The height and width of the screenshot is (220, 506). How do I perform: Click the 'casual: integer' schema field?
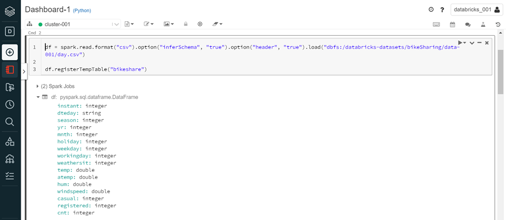(x=80, y=198)
